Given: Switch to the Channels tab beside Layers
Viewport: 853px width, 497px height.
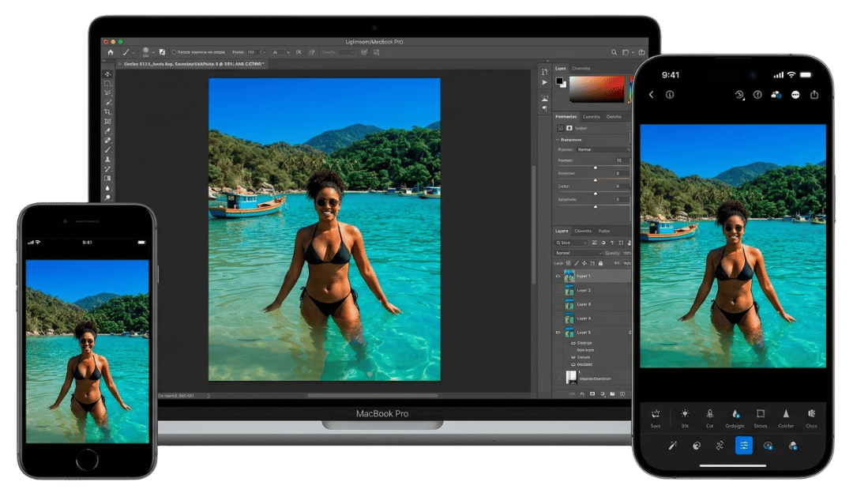Looking at the screenshot, I should point(581,231).
